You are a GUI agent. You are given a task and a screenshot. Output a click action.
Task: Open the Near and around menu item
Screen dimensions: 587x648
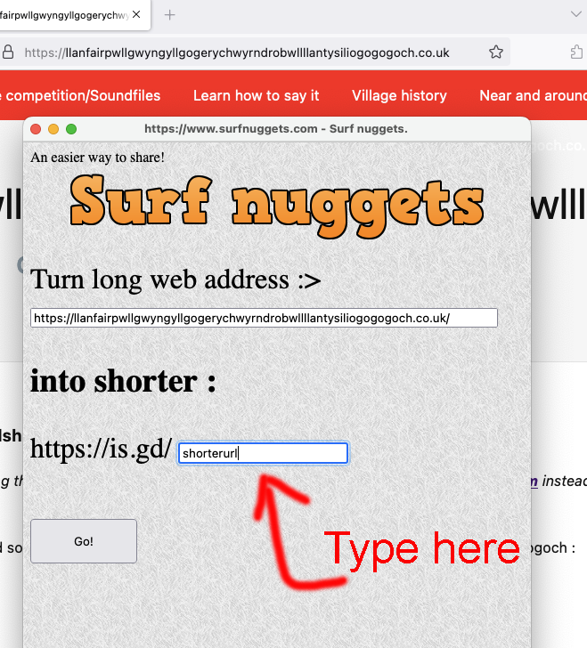(532, 95)
